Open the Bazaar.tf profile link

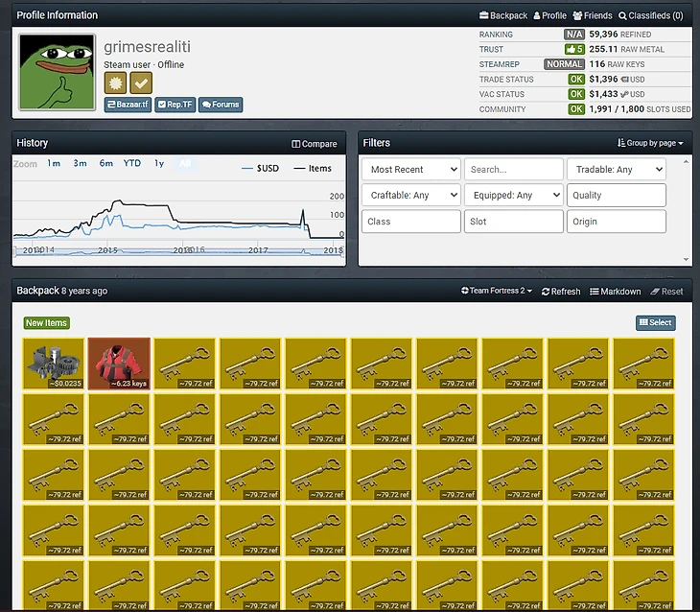pyautogui.click(x=128, y=105)
